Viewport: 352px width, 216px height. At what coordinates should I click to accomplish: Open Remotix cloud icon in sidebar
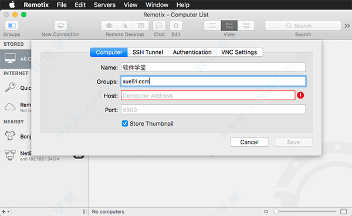(10, 107)
